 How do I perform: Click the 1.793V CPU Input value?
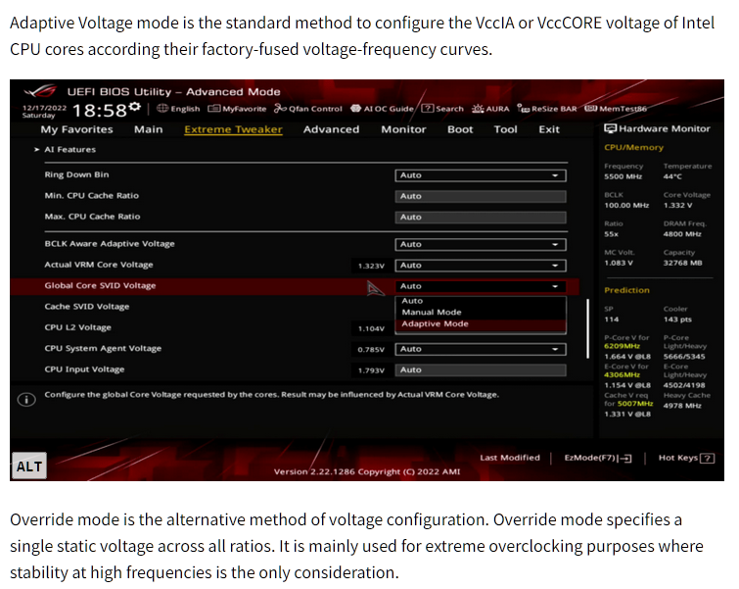point(371,370)
